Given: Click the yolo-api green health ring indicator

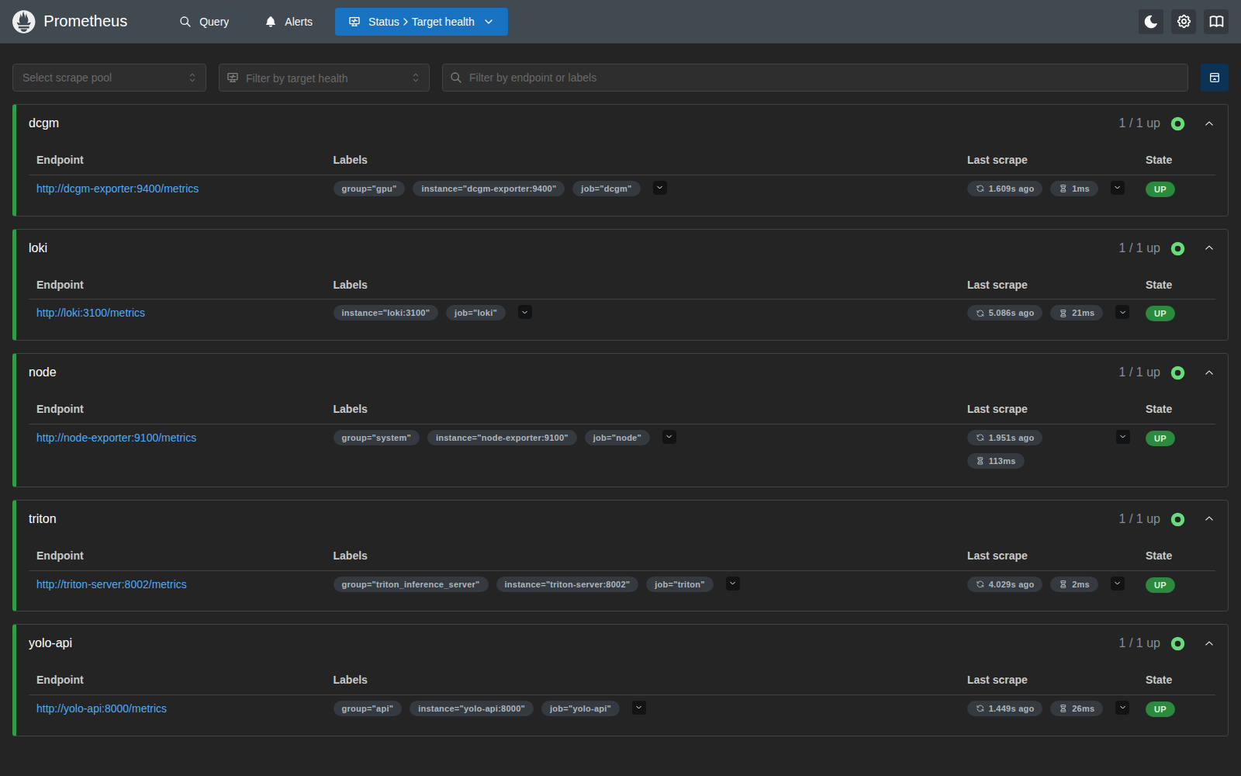Looking at the screenshot, I should (x=1177, y=643).
